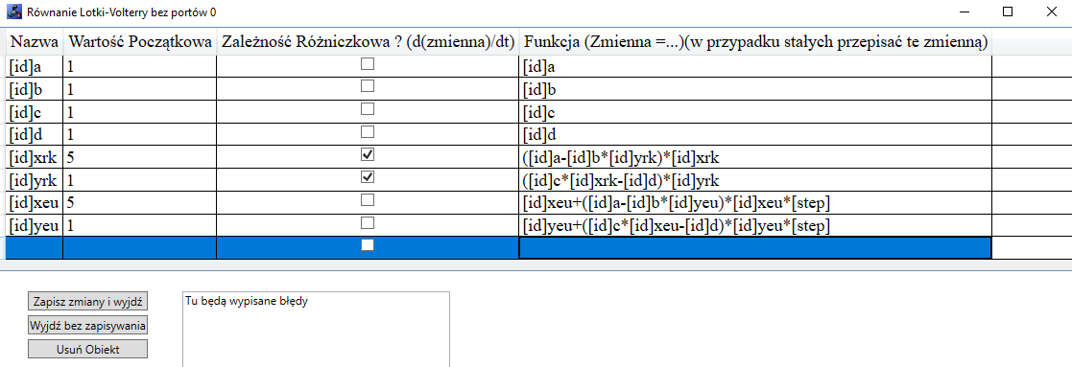Select function cell of [id]b row
Image resolution: width=1072 pixels, height=367 pixels.
754,89
